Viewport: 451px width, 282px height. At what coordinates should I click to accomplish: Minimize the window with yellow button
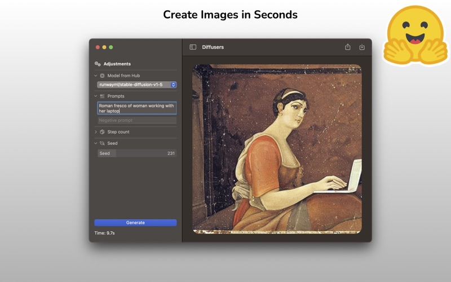pyautogui.click(x=104, y=47)
